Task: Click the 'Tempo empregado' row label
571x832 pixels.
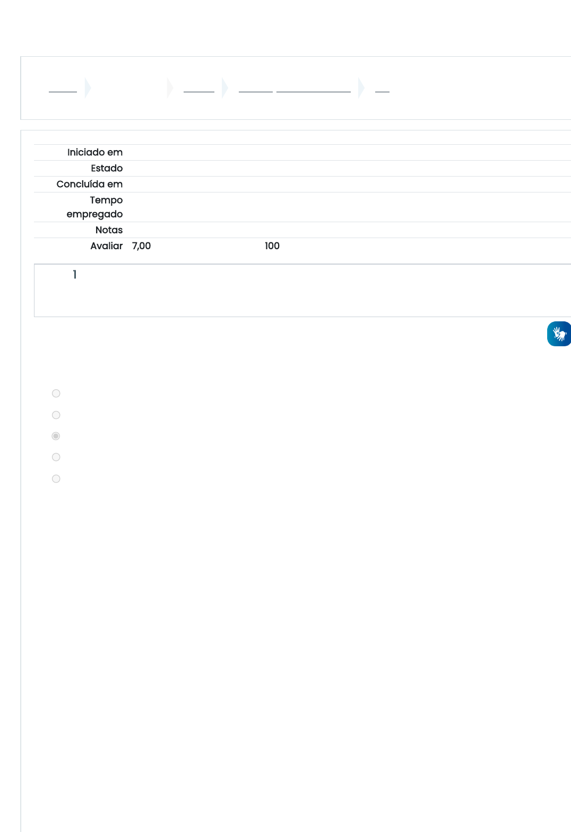Action: (96, 207)
